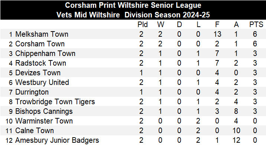Click the Devizes Town team name
Image resolution: width=266 pixels, height=145 pixels.
tap(38, 73)
